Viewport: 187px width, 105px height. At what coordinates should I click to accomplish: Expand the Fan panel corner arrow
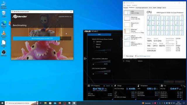point(182,99)
